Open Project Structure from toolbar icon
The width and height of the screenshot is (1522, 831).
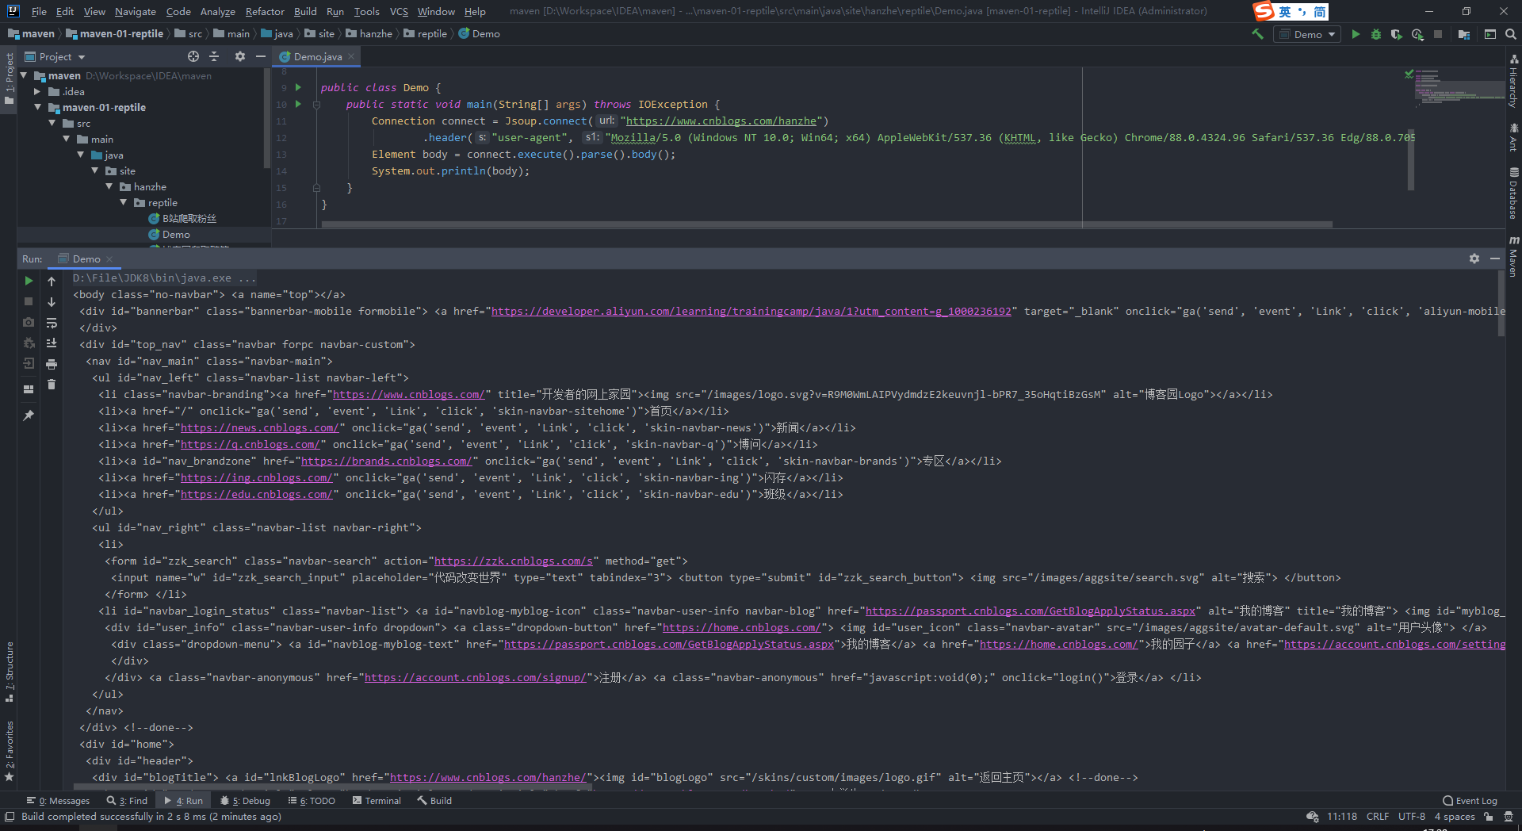(1464, 34)
